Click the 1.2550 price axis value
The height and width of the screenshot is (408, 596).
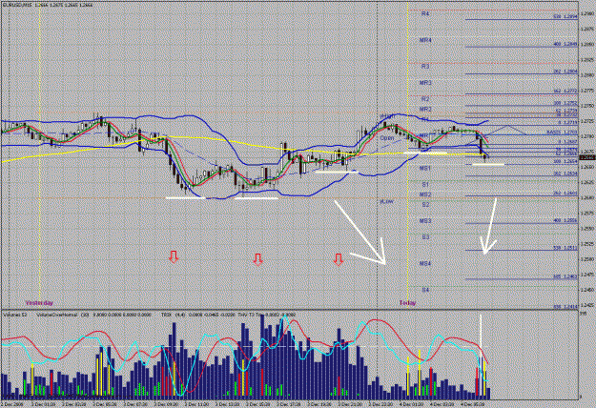[587, 229]
